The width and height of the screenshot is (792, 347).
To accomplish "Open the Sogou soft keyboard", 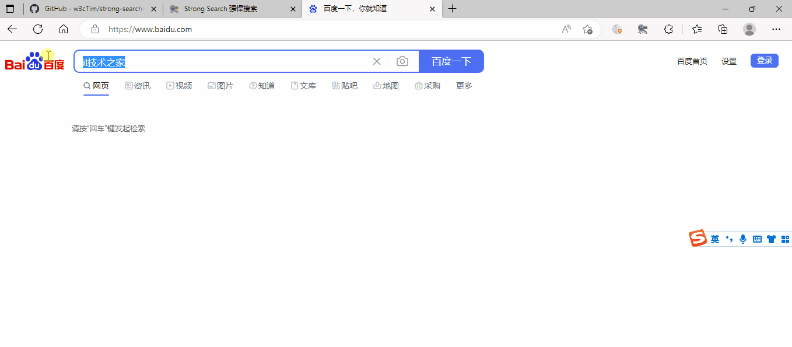I will [x=757, y=239].
